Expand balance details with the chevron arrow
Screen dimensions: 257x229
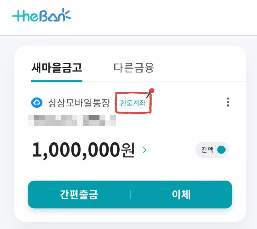point(144,150)
